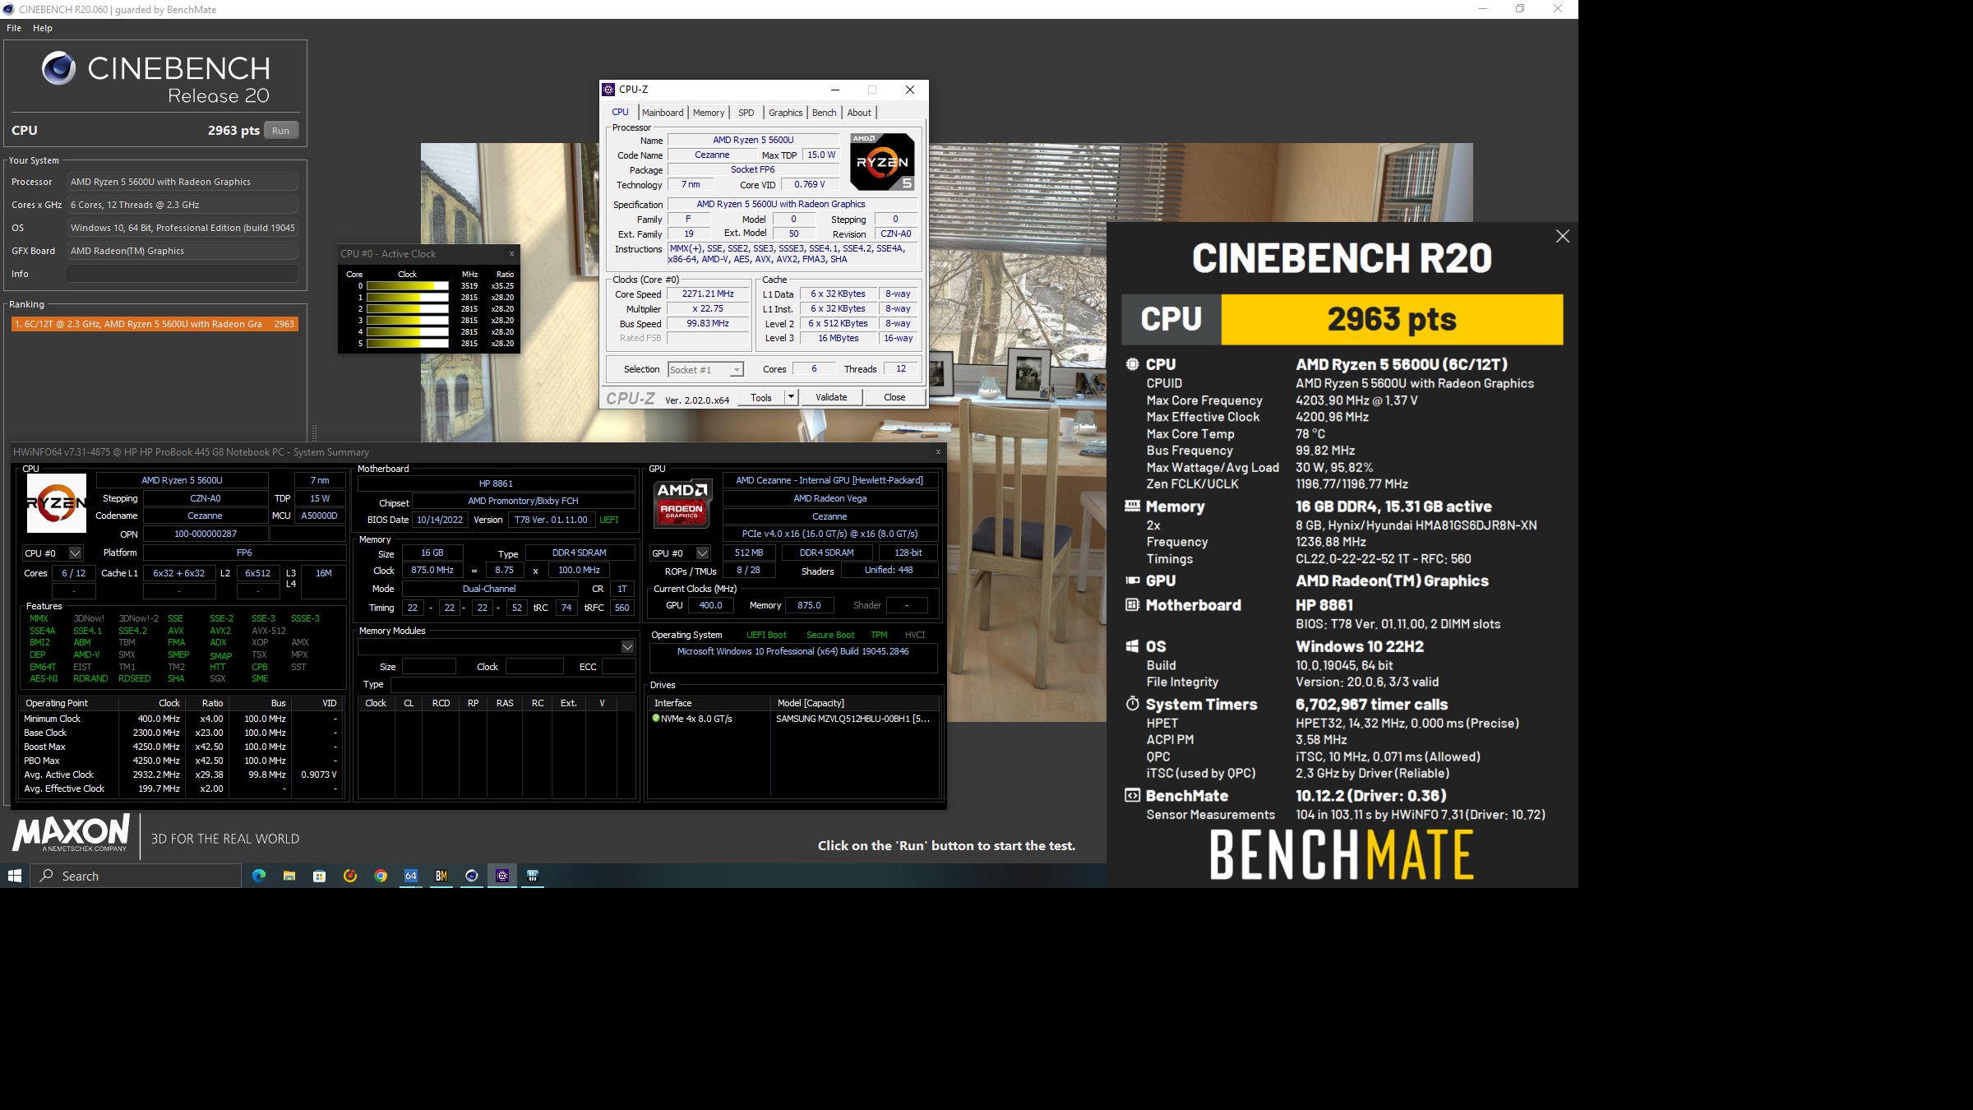Close the HWiNFO64 System Summary window

(x=938, y=451)
